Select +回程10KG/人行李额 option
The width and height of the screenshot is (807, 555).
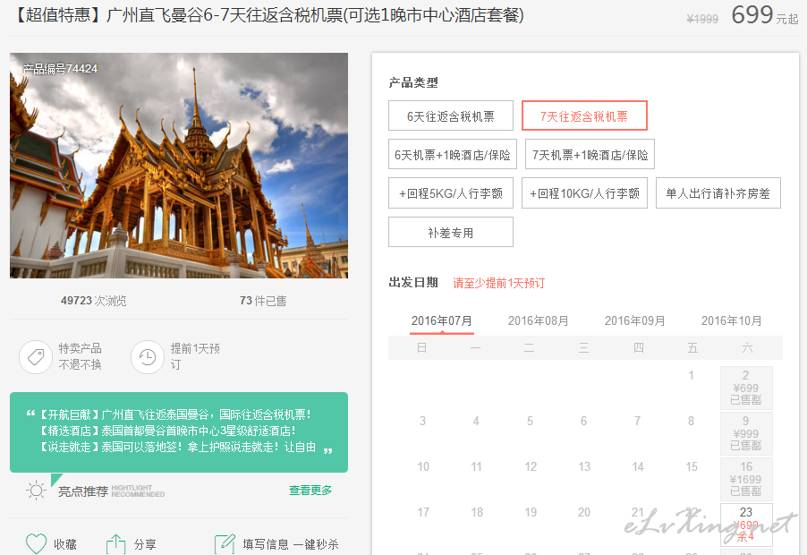(x=584, y=193)
